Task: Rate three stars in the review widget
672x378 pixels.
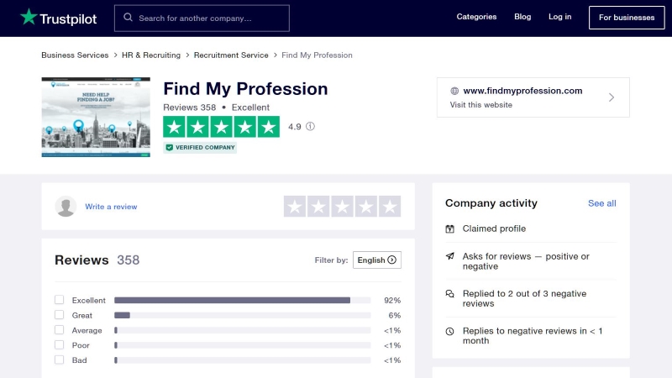Action: click(342, 207)
